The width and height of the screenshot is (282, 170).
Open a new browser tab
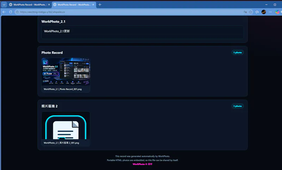point(100,5)
